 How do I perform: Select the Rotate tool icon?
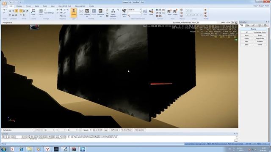(24, 11)
